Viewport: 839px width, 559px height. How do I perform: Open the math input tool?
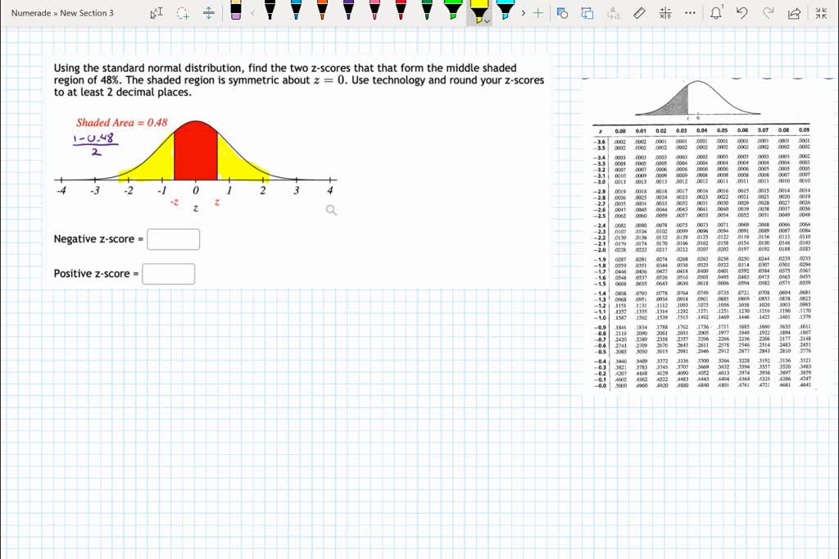coord(664,13)
